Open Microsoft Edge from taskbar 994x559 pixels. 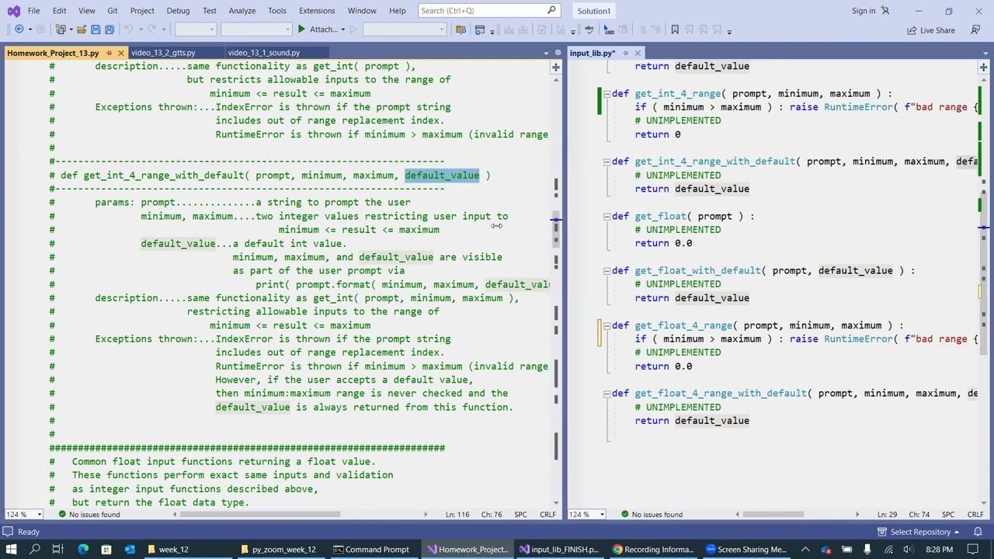(83, 550)
